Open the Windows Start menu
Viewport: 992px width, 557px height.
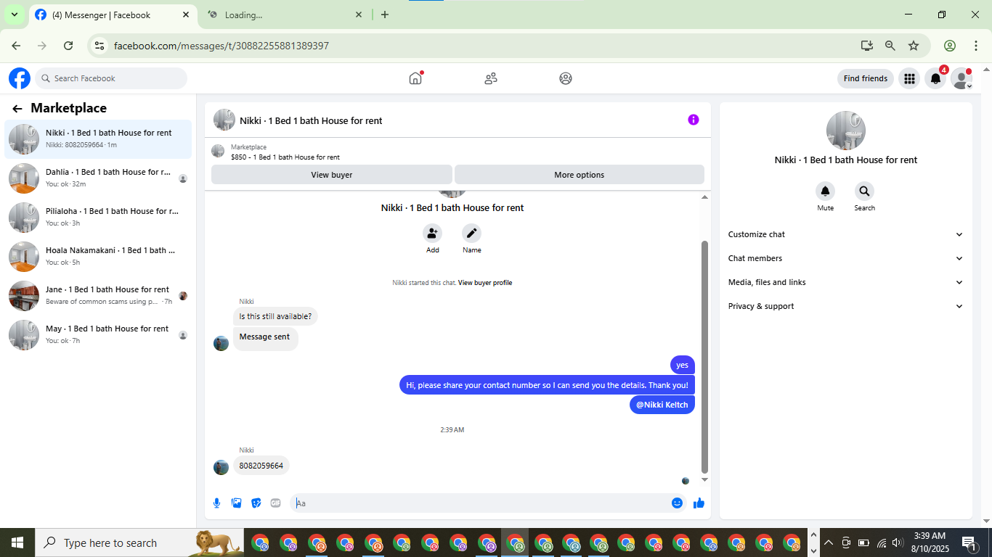pyautogui.click(x=17, y=542)
